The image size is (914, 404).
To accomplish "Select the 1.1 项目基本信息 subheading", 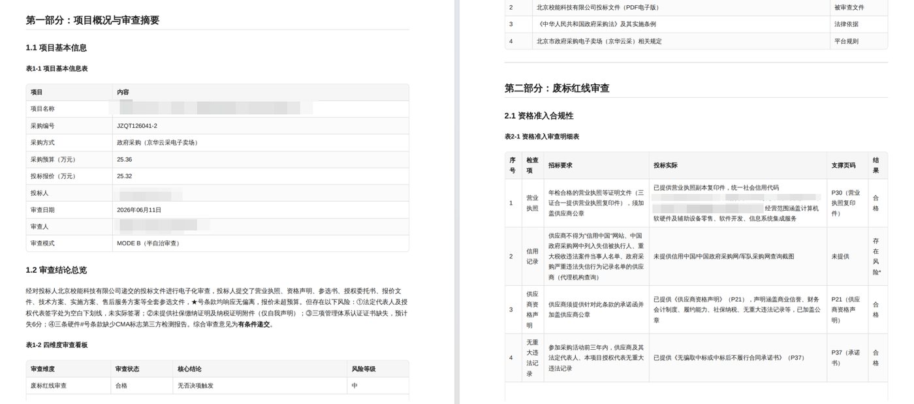I will coord(56,48).
